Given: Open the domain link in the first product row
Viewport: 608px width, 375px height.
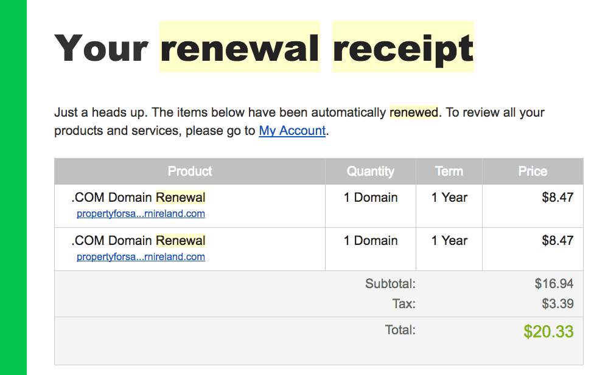Looking at the screenshot, I should click(141, 214).
